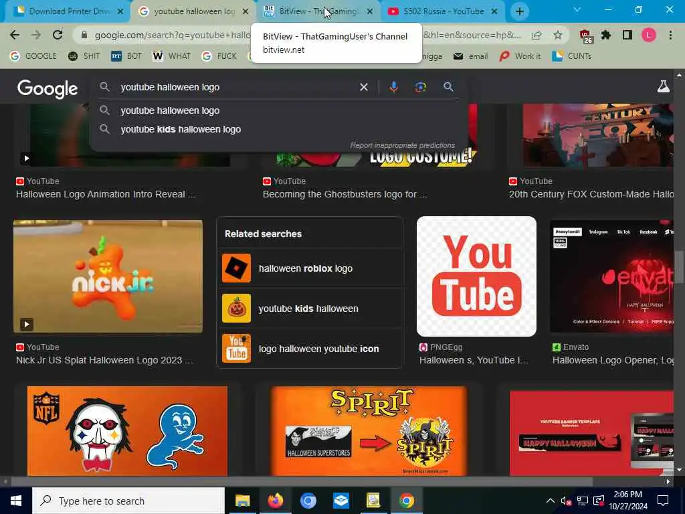Close the youtube halloween logo tab

(x=245, y=11)
